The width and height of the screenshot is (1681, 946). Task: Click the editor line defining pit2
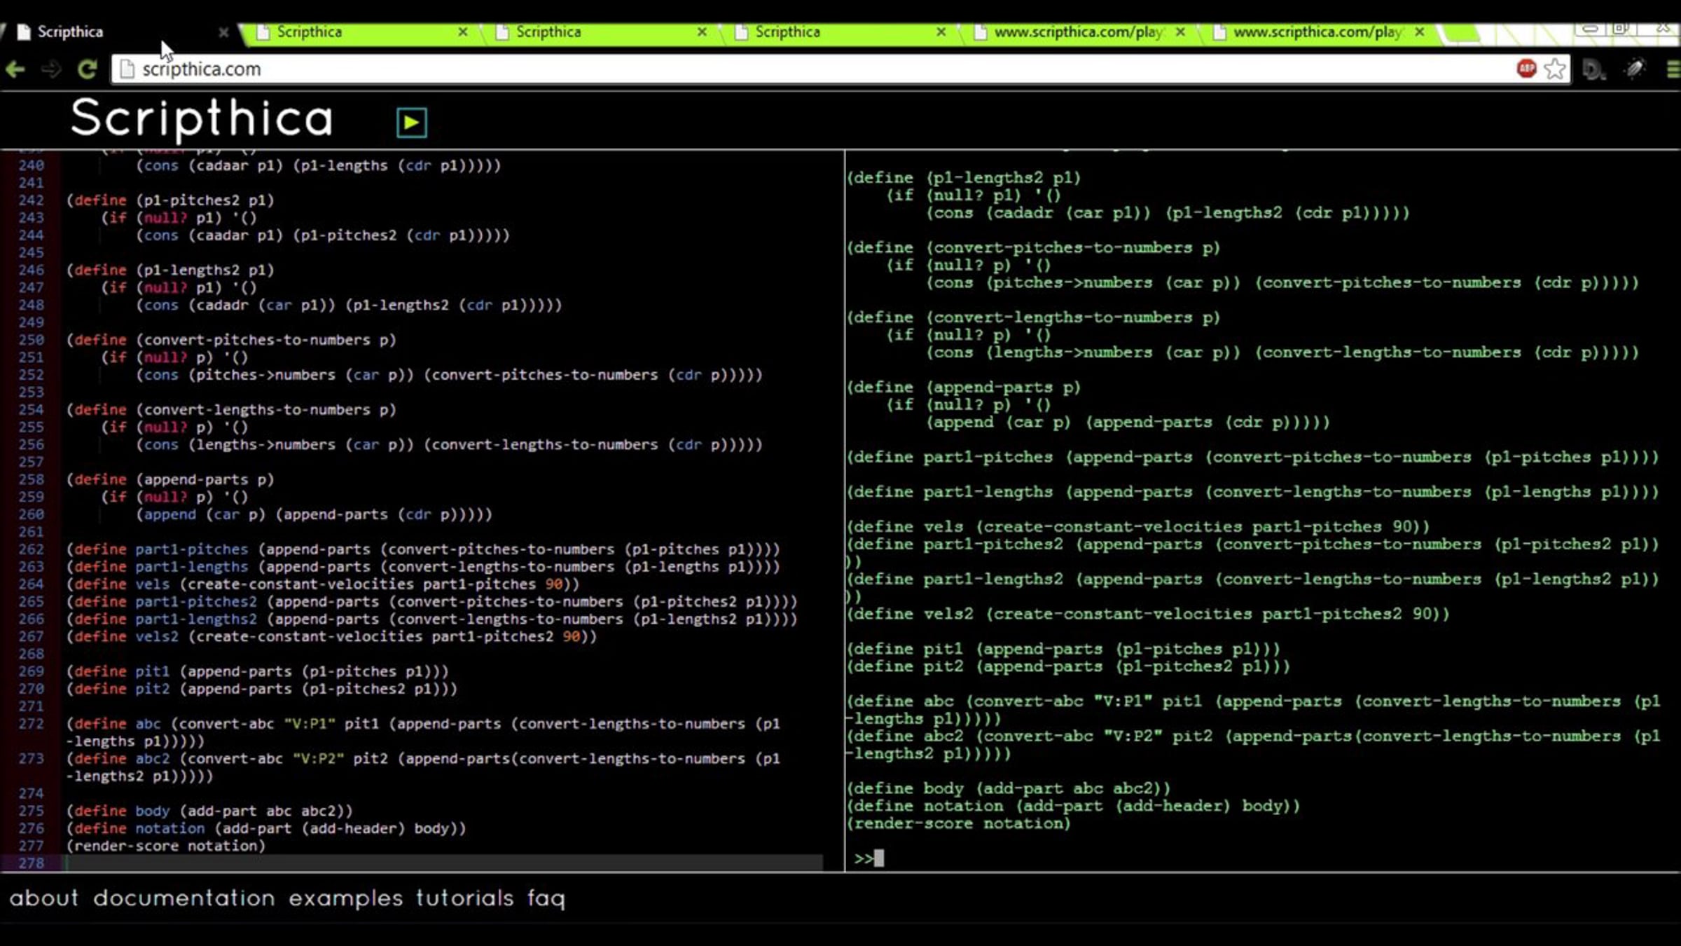pyautogui.click(x=262, y=689)
